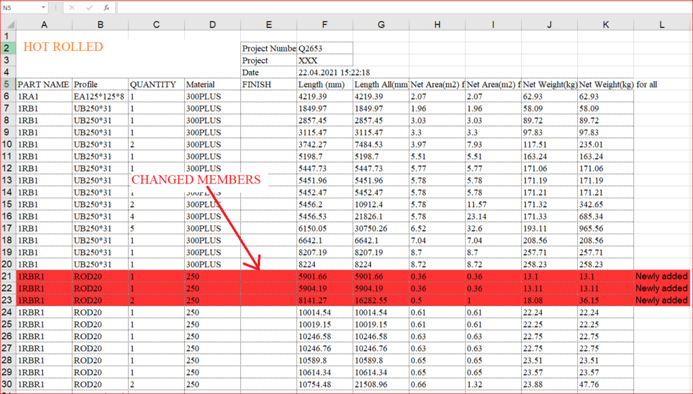The image size is (693, 394).
Task: Click the PART NAME header cell
Action: pos(43,84)
